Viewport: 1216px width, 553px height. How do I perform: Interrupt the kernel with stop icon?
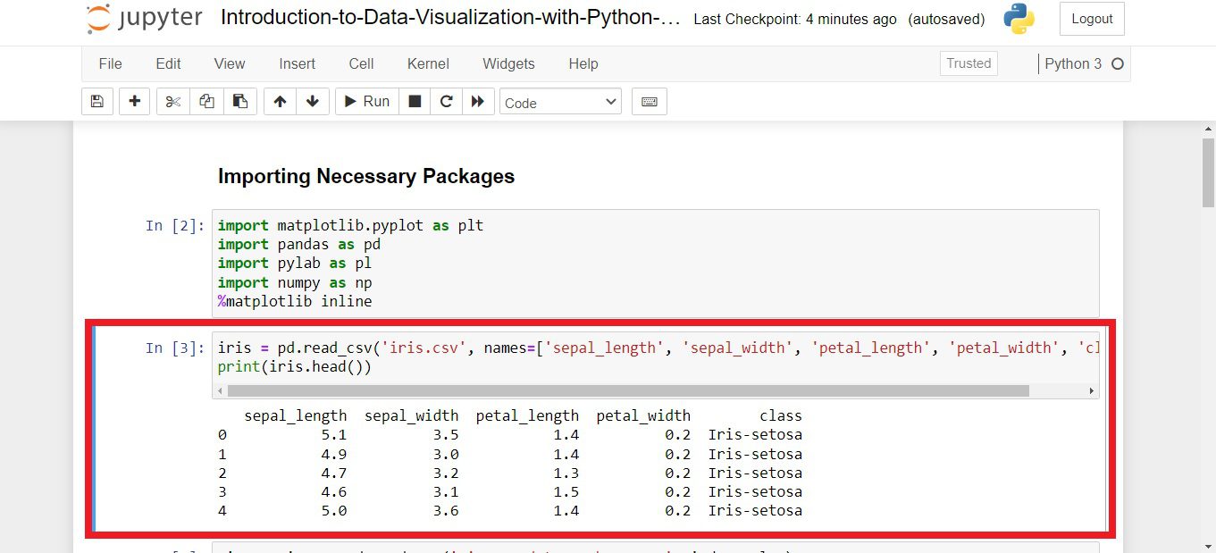(x=414, y=101)
